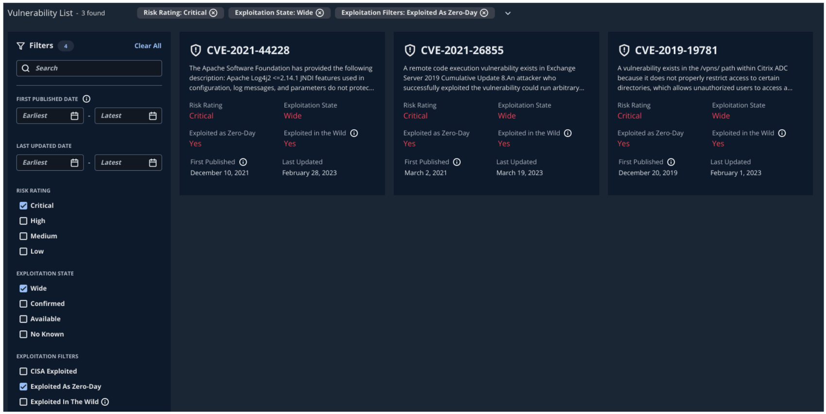Remove the Exploitation State: Wide chip
This screenshot has width=826, height=414.
(320, 13)
